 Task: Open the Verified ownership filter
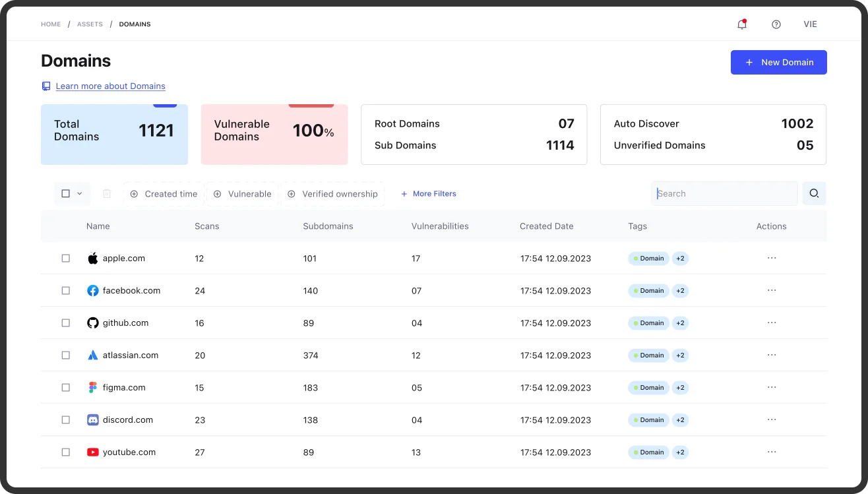(333, 194)
